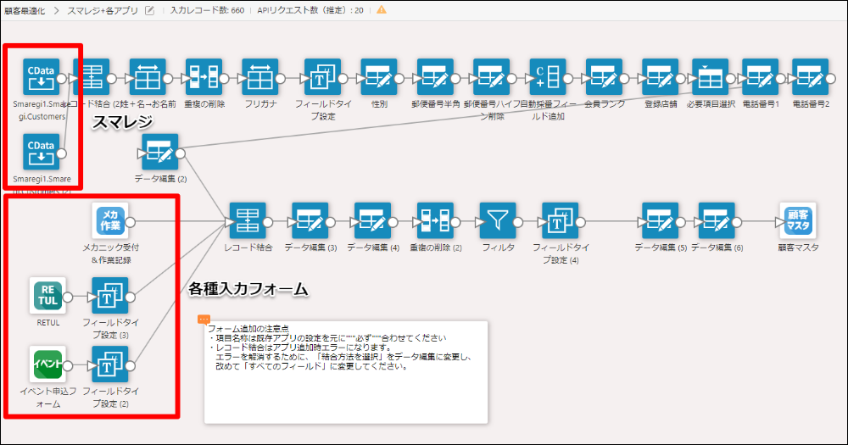Open the 顧客マスタ output node

click(798, 220)
